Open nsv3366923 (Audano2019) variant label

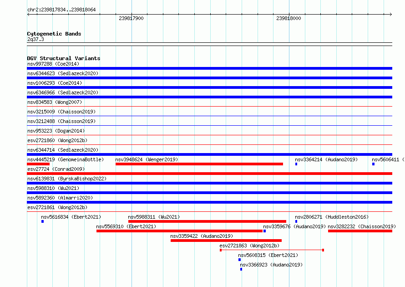[x=271, y=265]
